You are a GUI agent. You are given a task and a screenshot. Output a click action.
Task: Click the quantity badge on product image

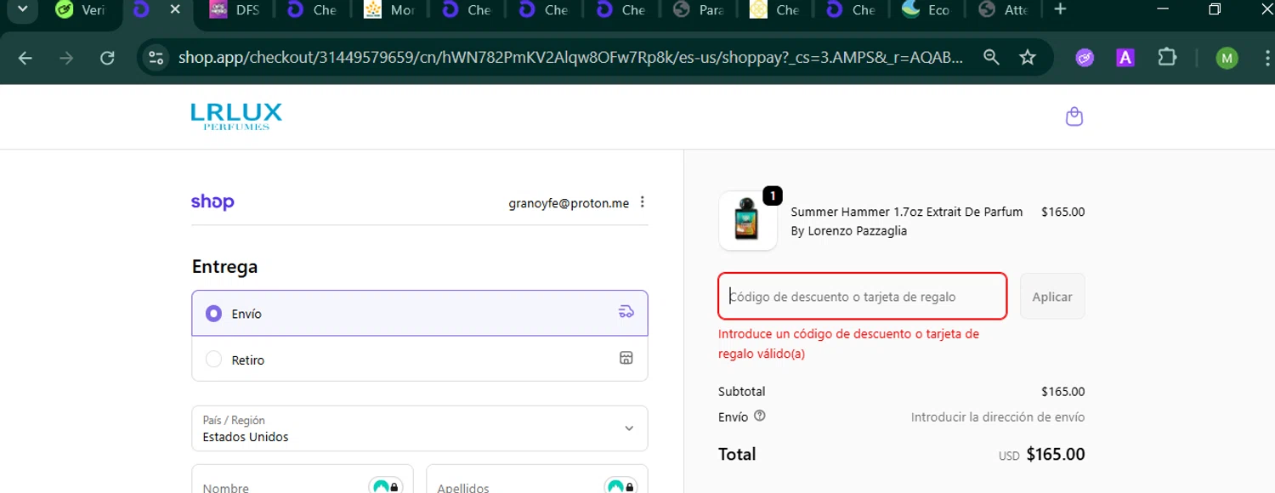772,196
